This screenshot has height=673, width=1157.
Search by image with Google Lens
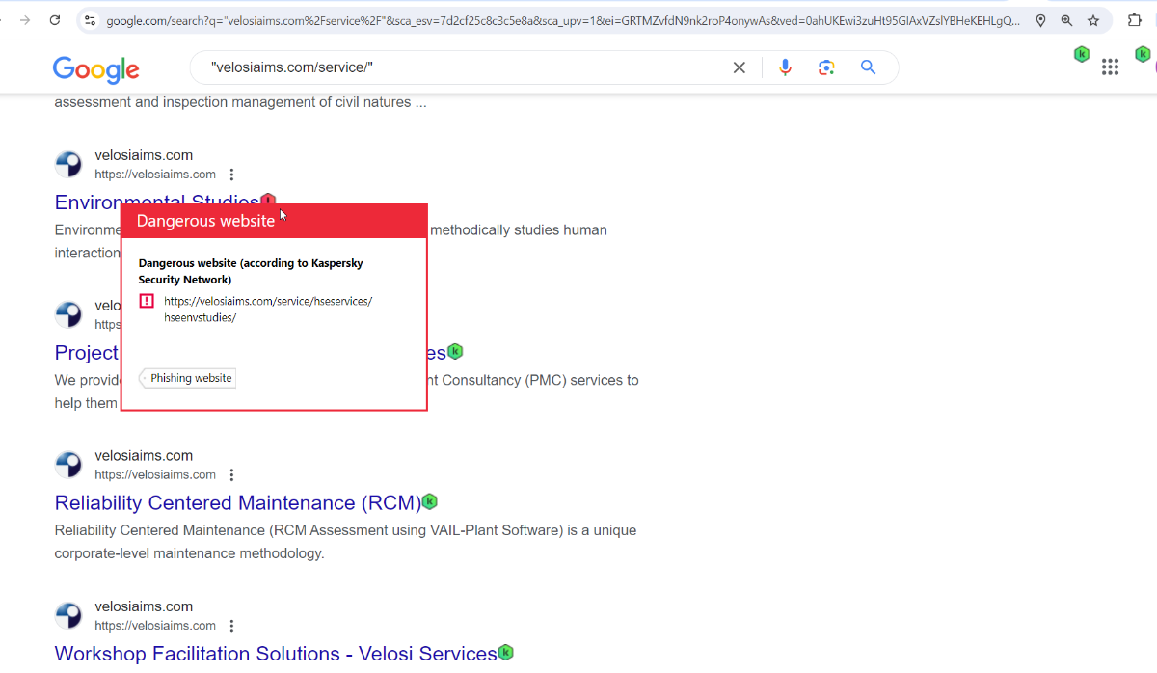[826, 67]
